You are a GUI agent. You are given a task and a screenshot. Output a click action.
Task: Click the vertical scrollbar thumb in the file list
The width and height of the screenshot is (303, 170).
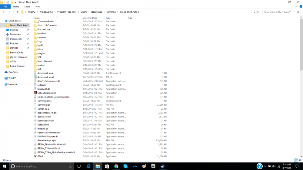301,45
